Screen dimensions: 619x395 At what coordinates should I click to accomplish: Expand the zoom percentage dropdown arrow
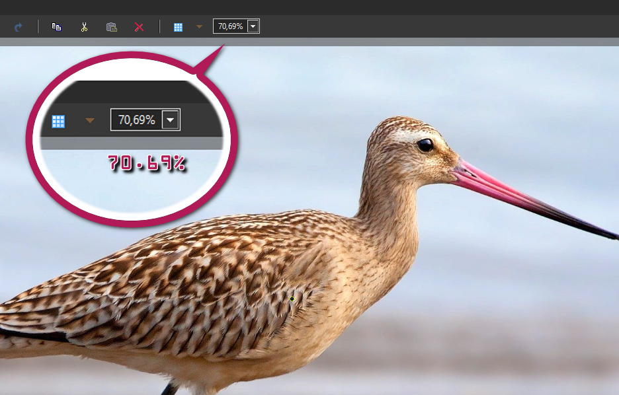coord(253,26)
